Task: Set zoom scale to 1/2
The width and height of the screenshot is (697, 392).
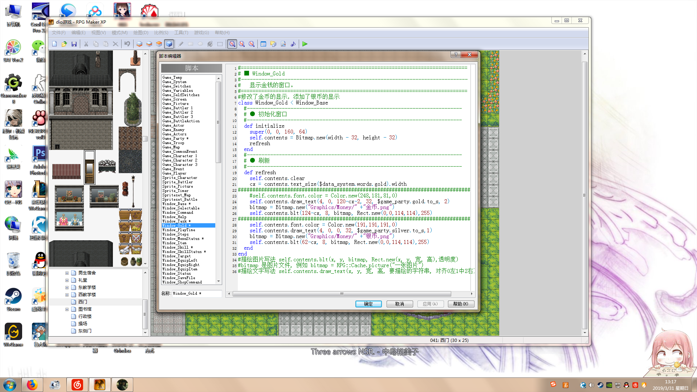Action: (242, 44)
